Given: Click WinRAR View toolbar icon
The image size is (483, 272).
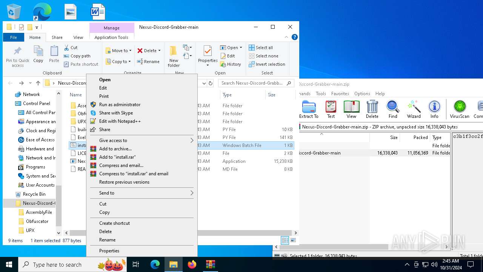Looking at the screenshot, I should coord(351,110).
